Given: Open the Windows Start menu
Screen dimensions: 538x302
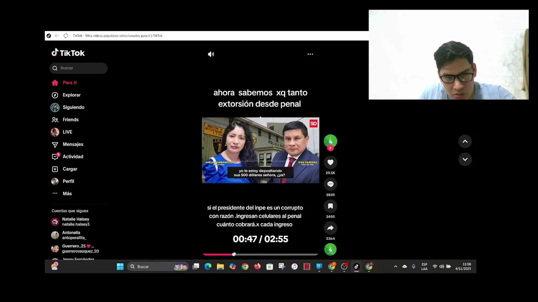Looking at the screenshot, I should tap(120, 266).
